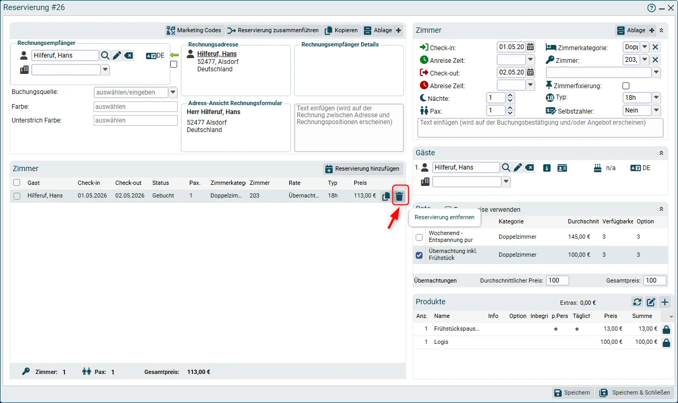Edit products in the Produkte panel
The width and height of the screenshot is (678, 403).
(x=651, y=302)
